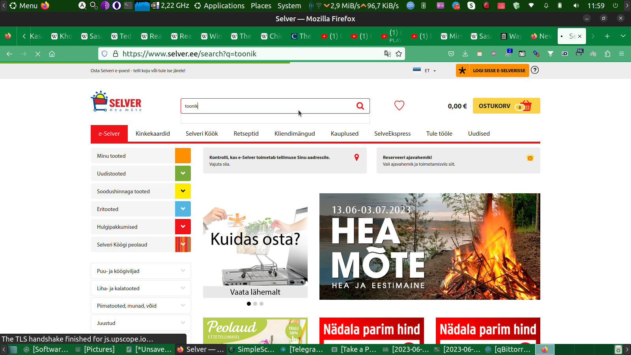Switch to the Kauplused tab
Screen dimensions: 631x355
(x=344, y=134)
